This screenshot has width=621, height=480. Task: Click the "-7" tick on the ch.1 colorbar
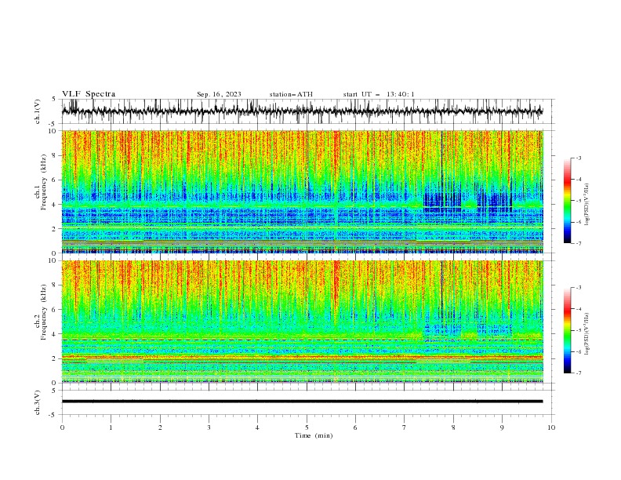point(579,243)
